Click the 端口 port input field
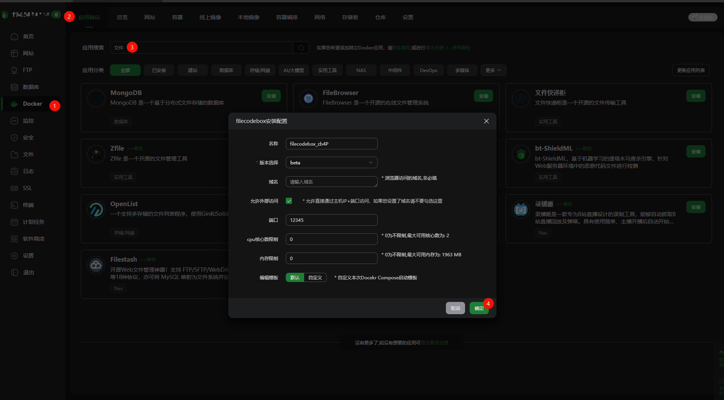Viewport: 724px width, 400px height. click(331, 220)
